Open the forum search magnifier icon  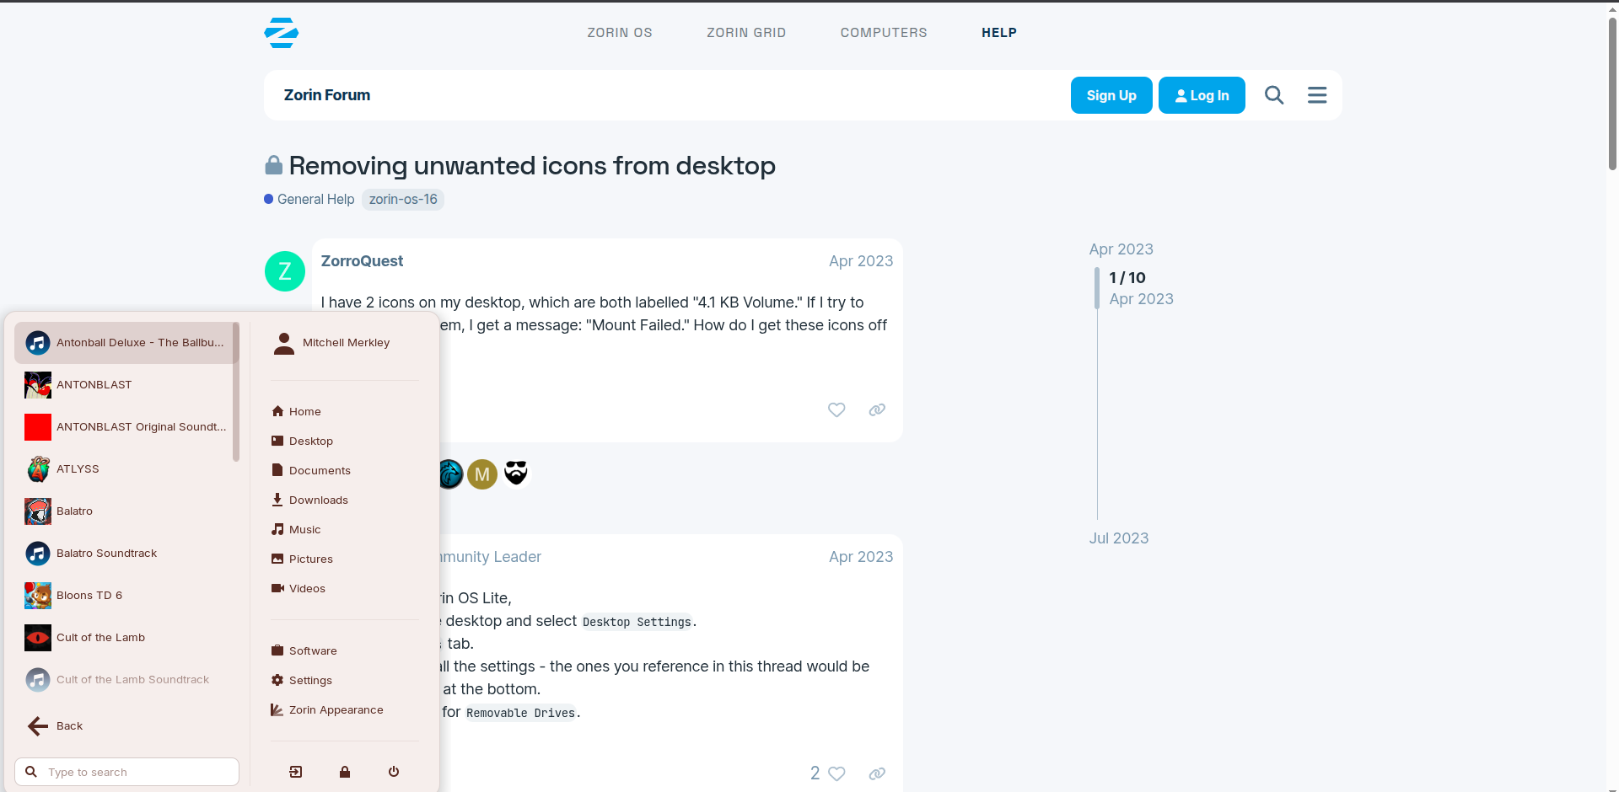pyautogui.click(x=1273, y=95)
